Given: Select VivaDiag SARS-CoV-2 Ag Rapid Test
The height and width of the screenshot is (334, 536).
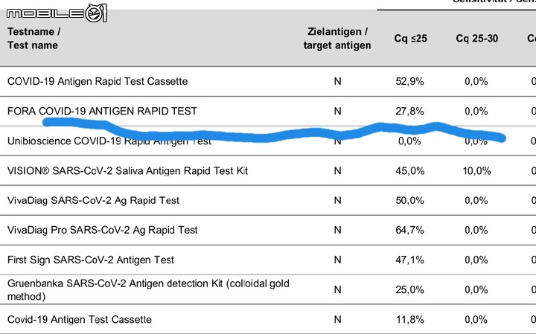Looking at the screenshot, I should coord(93,200).
